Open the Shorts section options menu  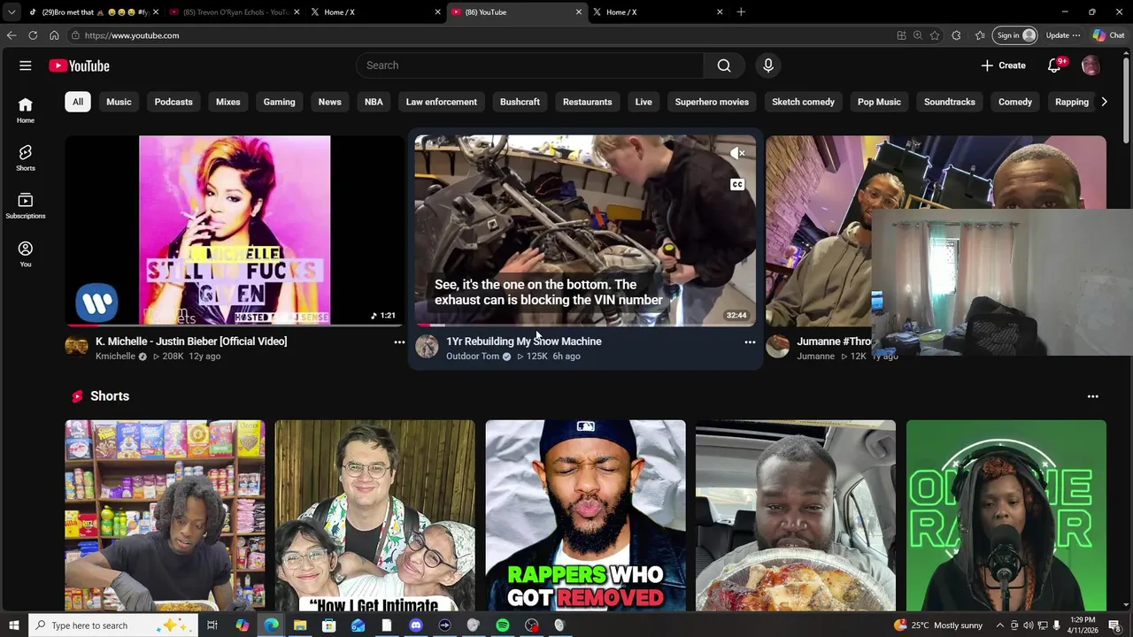point(1092,396)
